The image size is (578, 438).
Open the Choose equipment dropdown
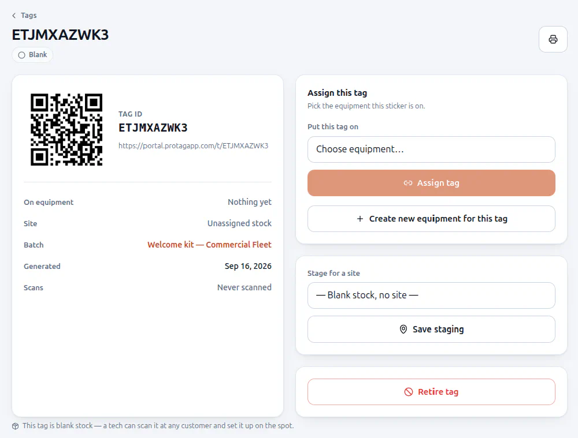(x=431, y=149)
